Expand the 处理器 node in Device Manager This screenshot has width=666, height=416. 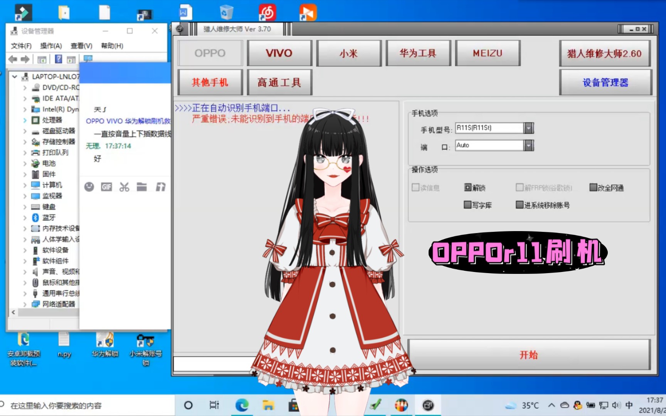(25, 120)
